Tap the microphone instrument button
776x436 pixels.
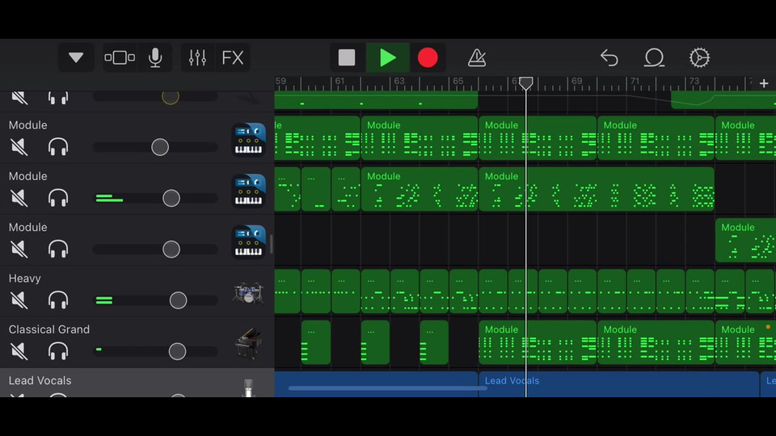click(x=155, y=58)
